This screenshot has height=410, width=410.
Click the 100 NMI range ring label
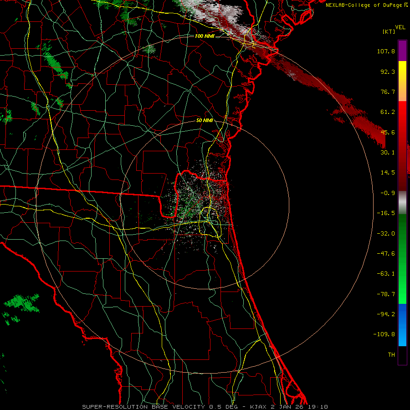click(x=205, y=36)
